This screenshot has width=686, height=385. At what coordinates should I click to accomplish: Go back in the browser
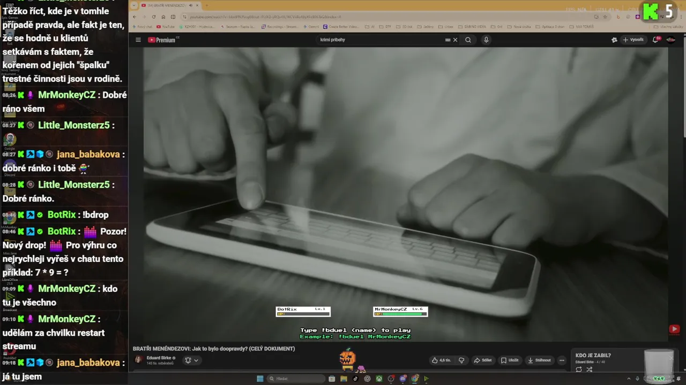[135, 17]
